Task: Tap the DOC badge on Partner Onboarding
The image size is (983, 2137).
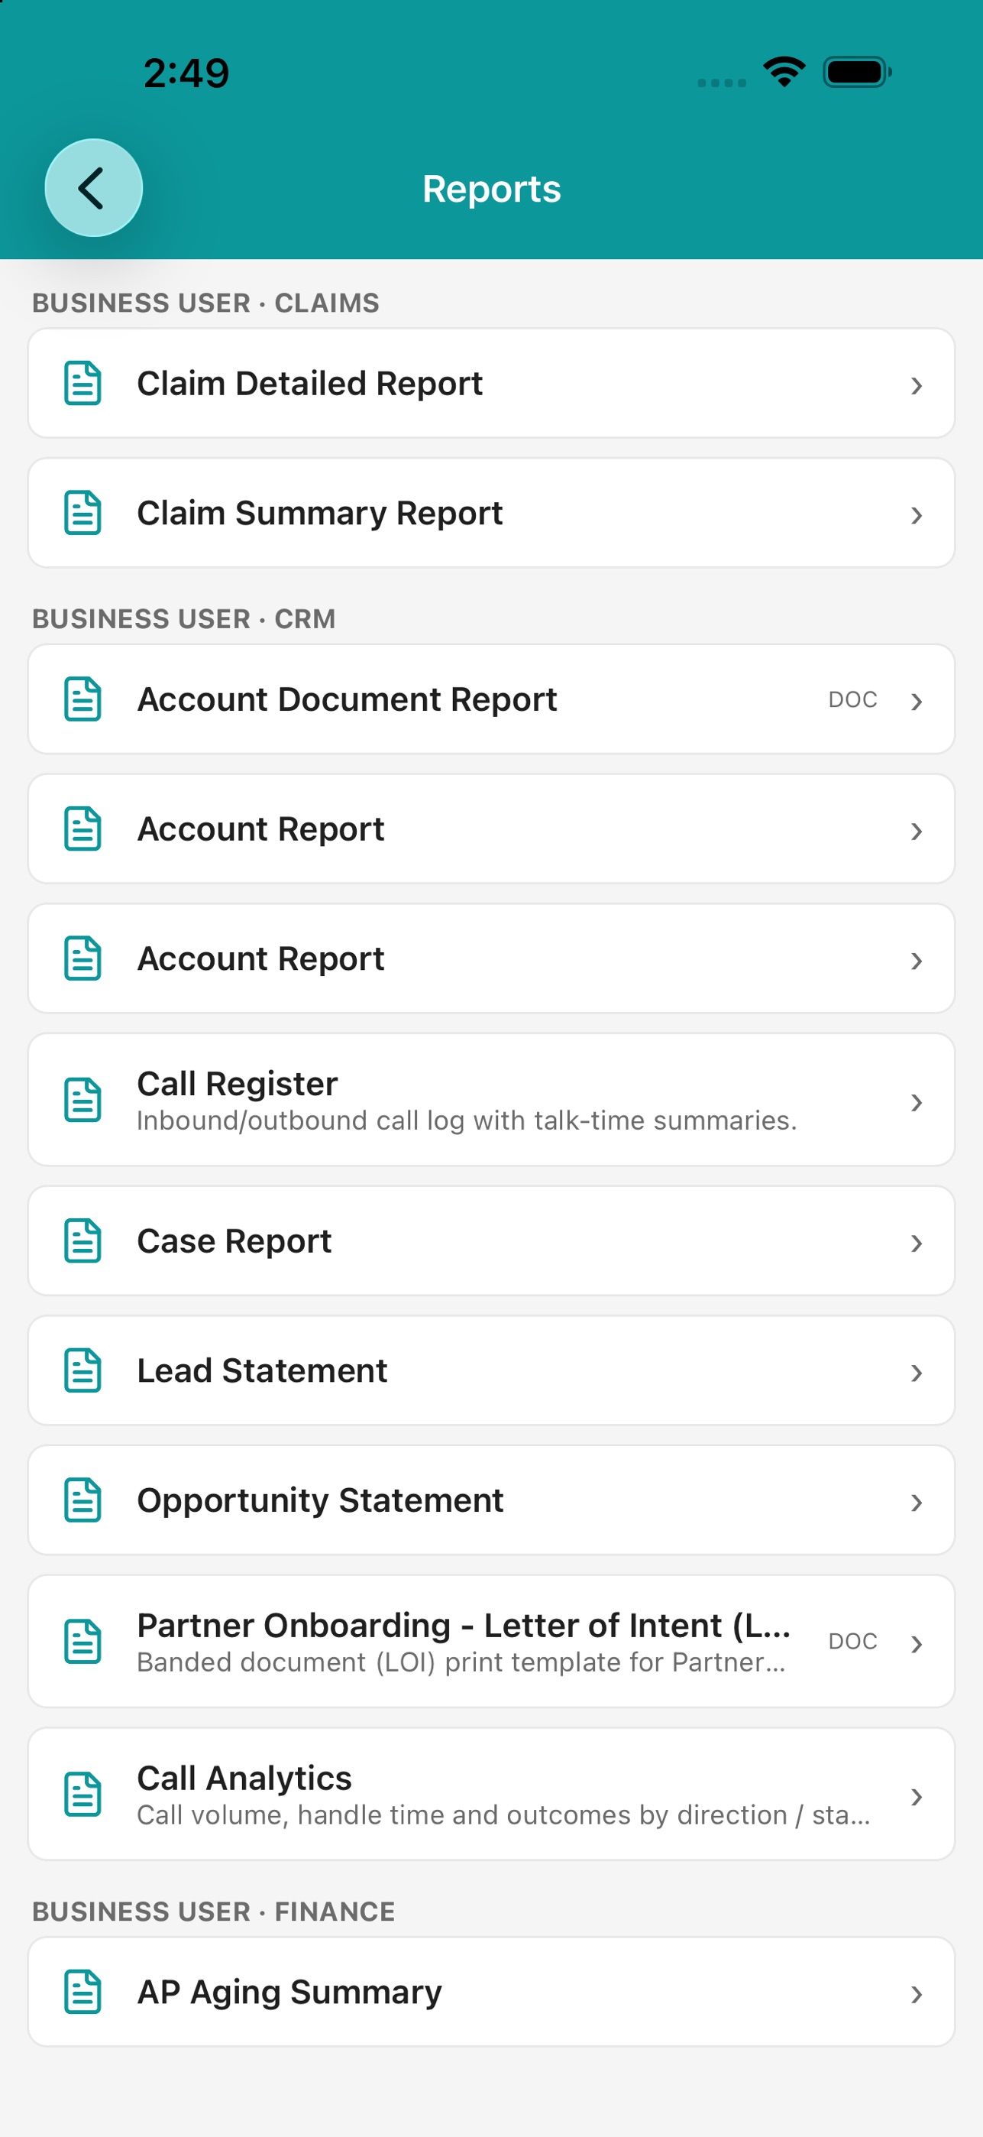Action: 853,1641
